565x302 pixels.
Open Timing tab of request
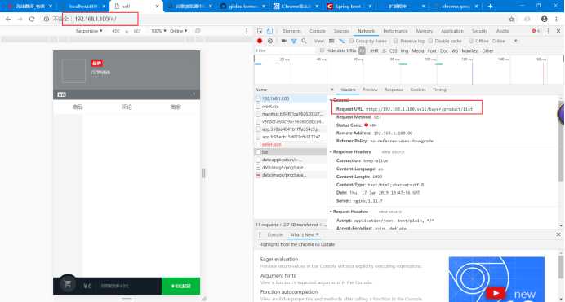point(439,90)
